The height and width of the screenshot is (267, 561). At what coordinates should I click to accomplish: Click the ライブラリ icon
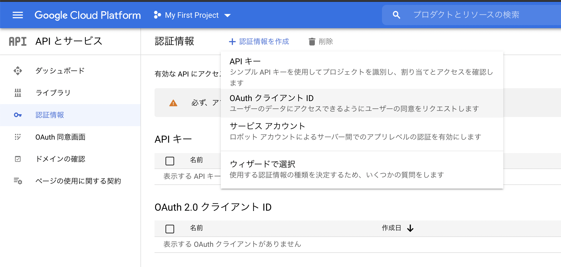pos(18,93)
